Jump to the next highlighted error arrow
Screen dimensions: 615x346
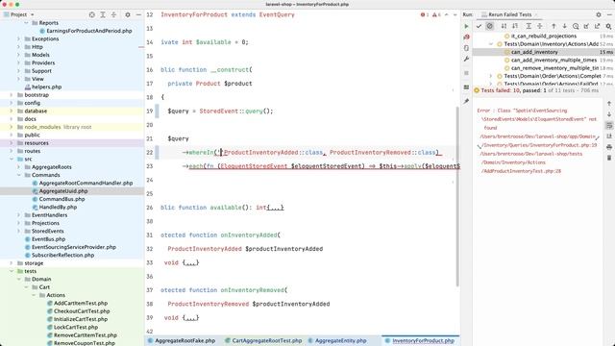(x=455, y=14)
